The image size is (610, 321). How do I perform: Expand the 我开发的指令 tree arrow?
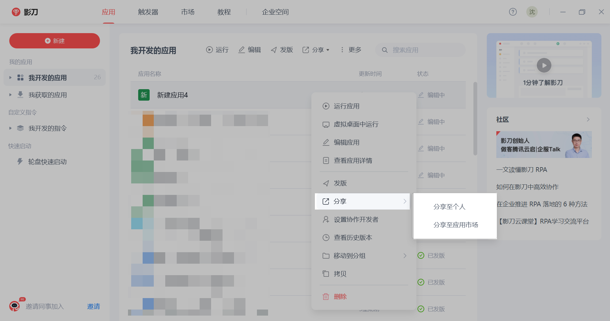click(10, 128)
